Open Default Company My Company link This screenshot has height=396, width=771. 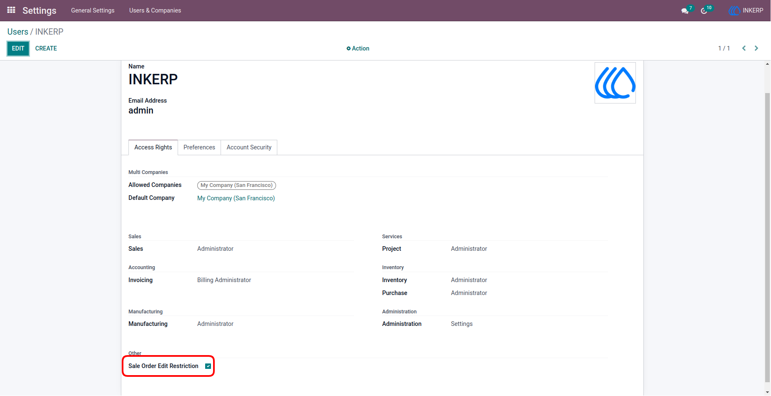236,198
